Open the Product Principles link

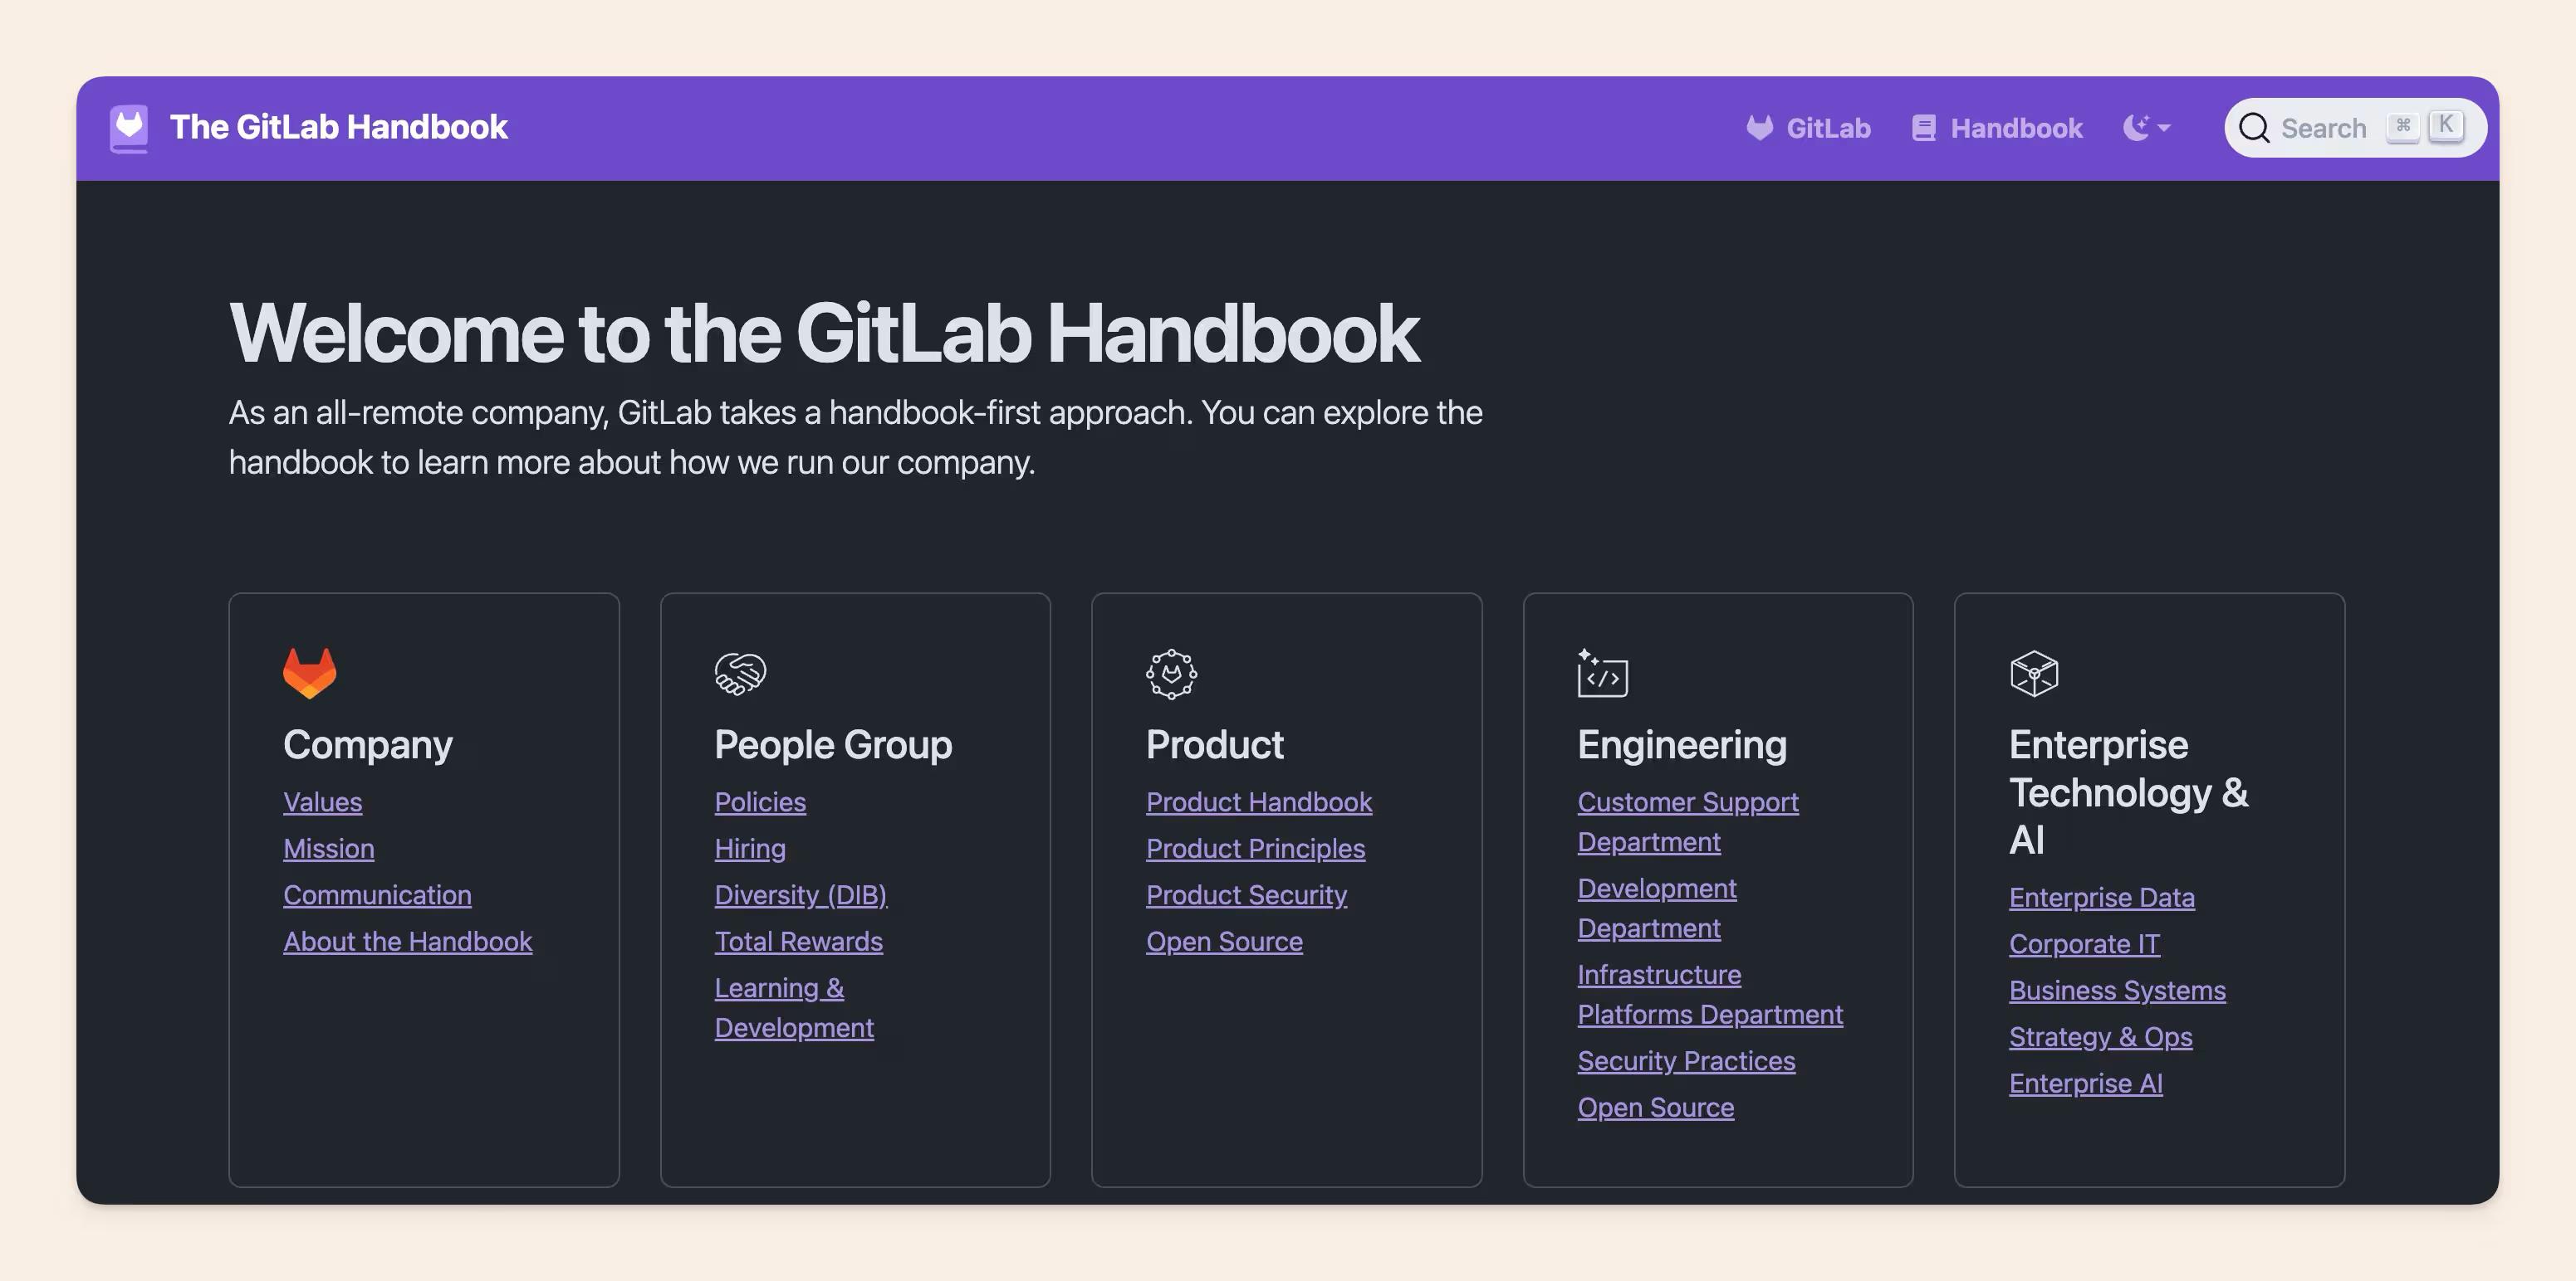click(x=1255, y=849)
